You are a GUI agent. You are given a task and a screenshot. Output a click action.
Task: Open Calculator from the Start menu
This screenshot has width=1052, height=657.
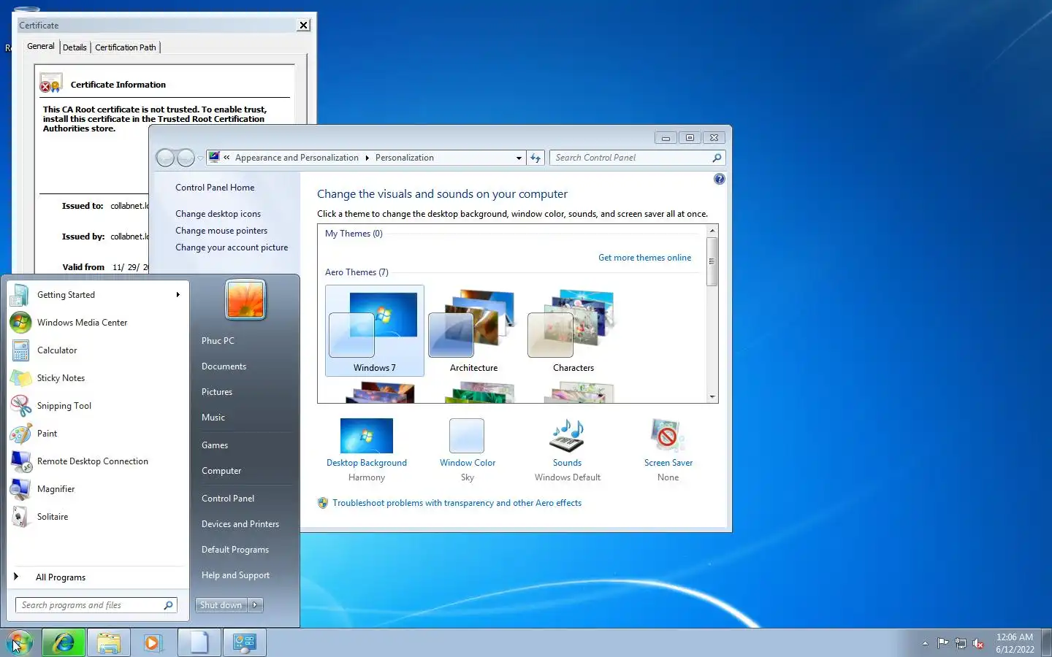coord(96,350)
